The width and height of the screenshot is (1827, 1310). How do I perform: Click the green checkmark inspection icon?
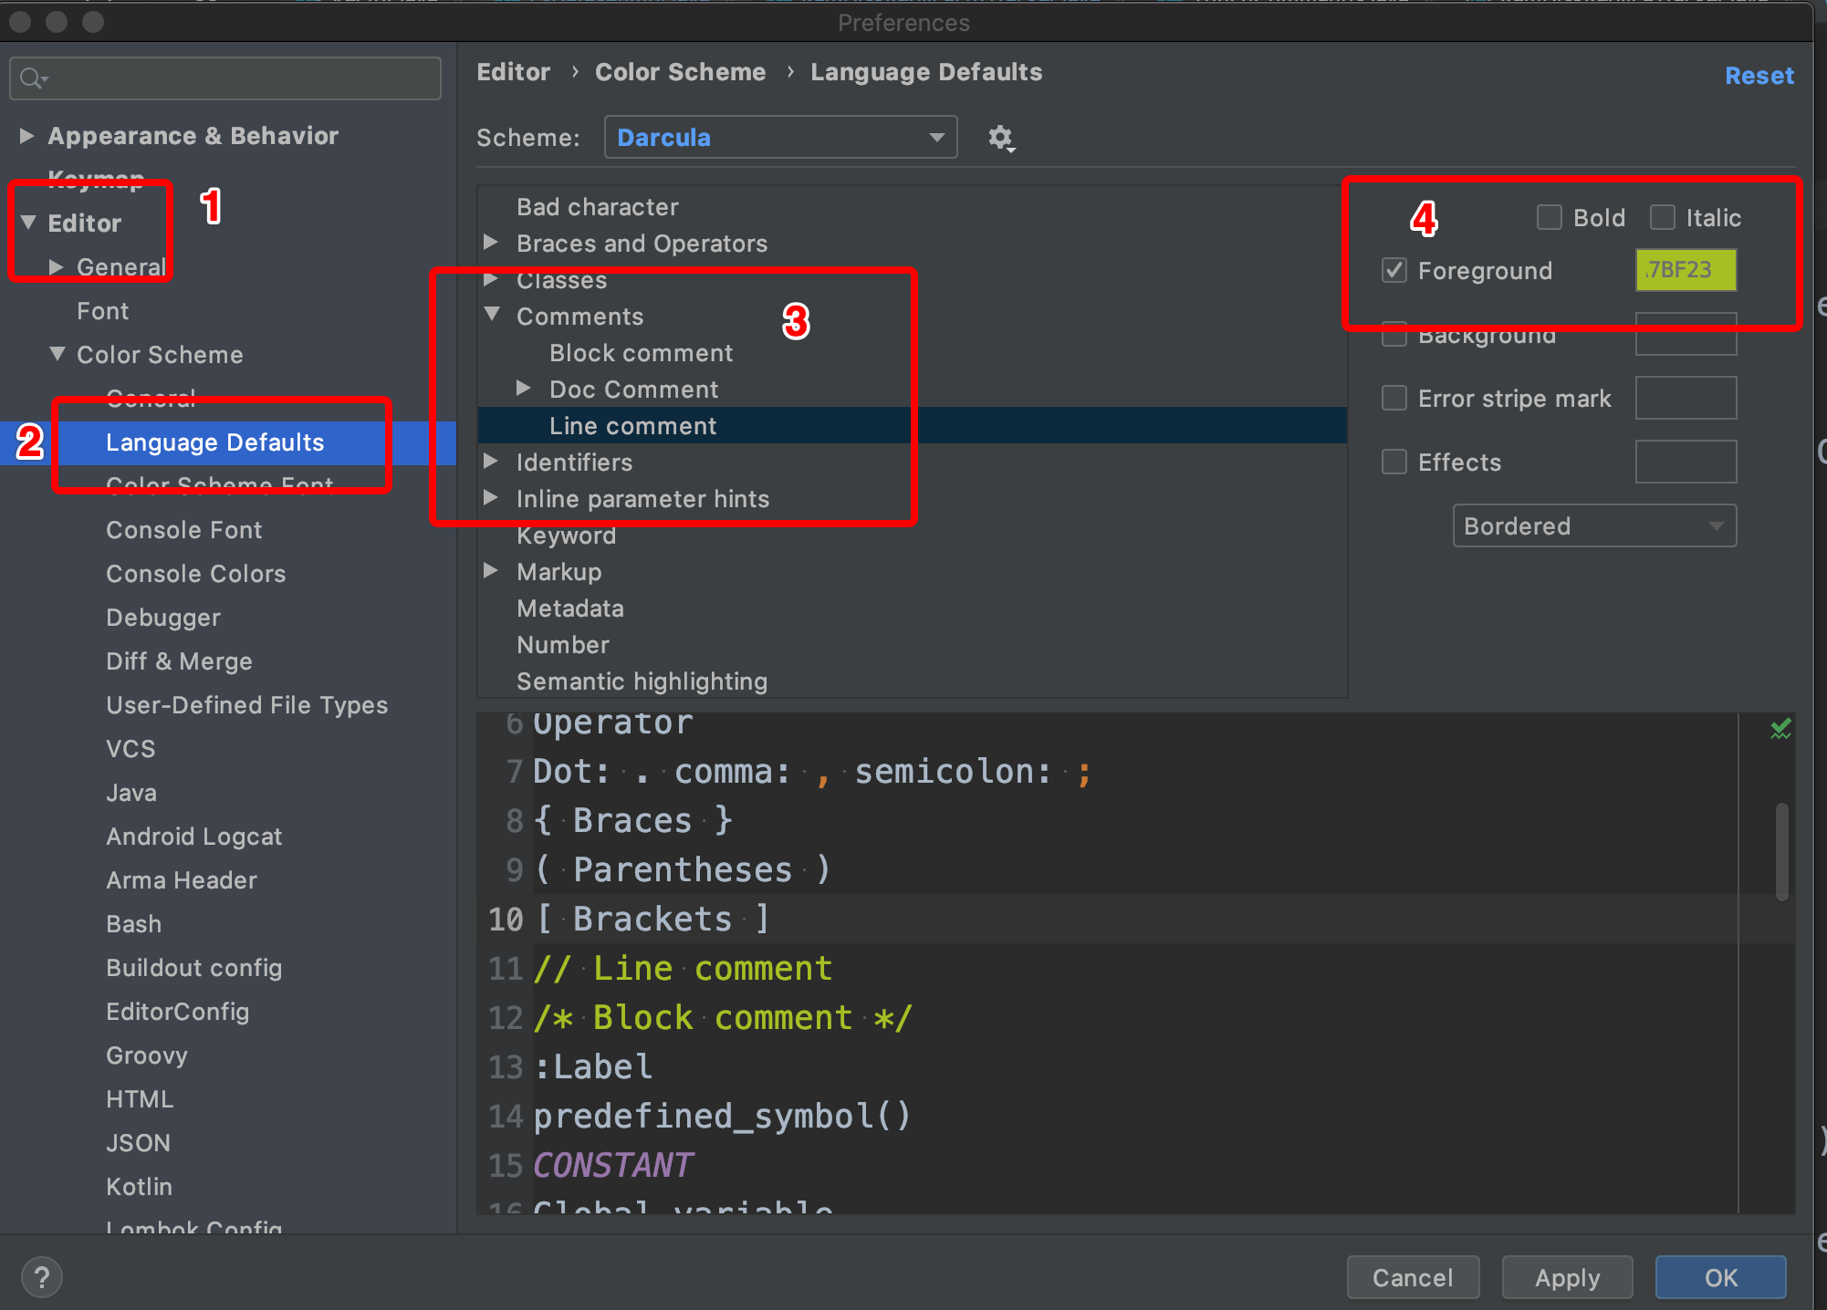[1780, 729]
